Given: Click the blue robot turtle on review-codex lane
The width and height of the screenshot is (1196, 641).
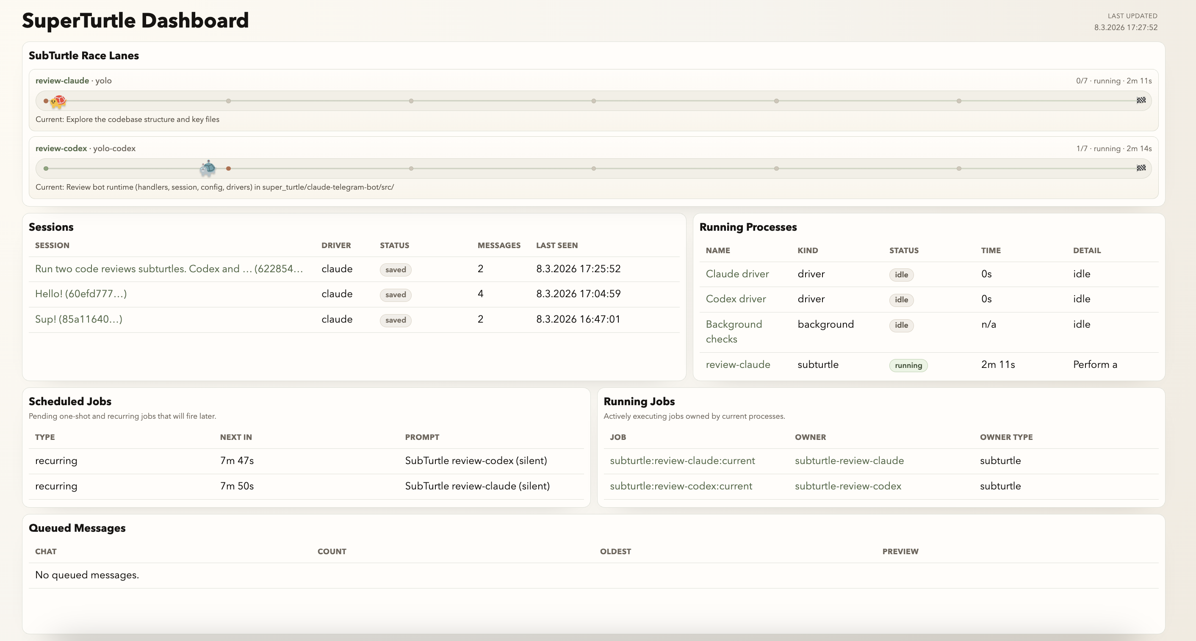Looking at the screenshot, I should pos(208,169).
